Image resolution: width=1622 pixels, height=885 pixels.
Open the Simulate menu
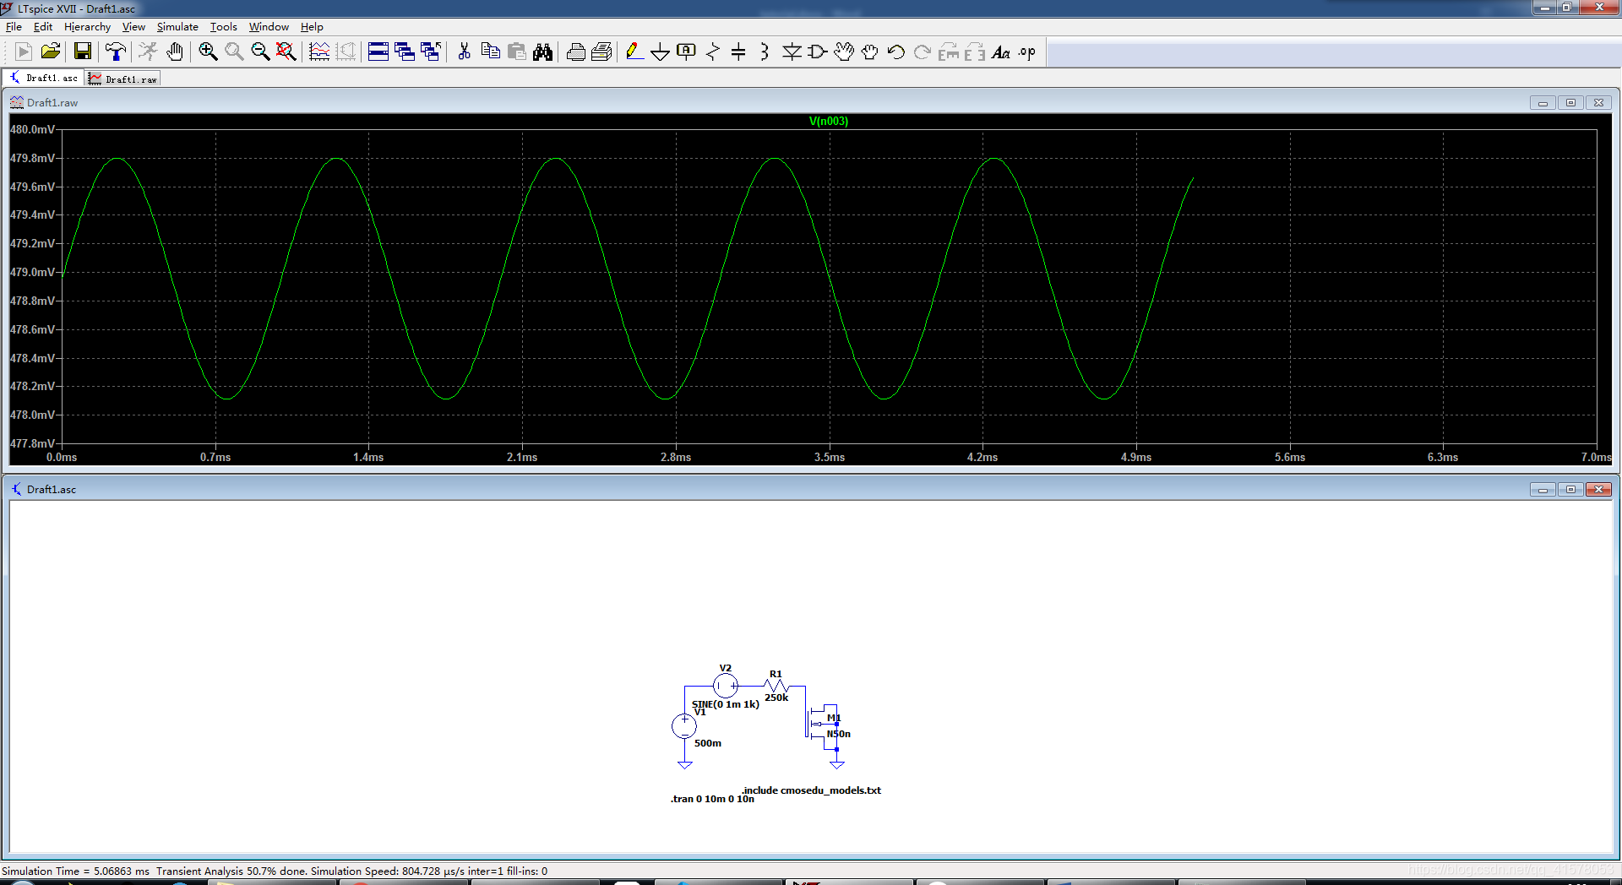177,27
